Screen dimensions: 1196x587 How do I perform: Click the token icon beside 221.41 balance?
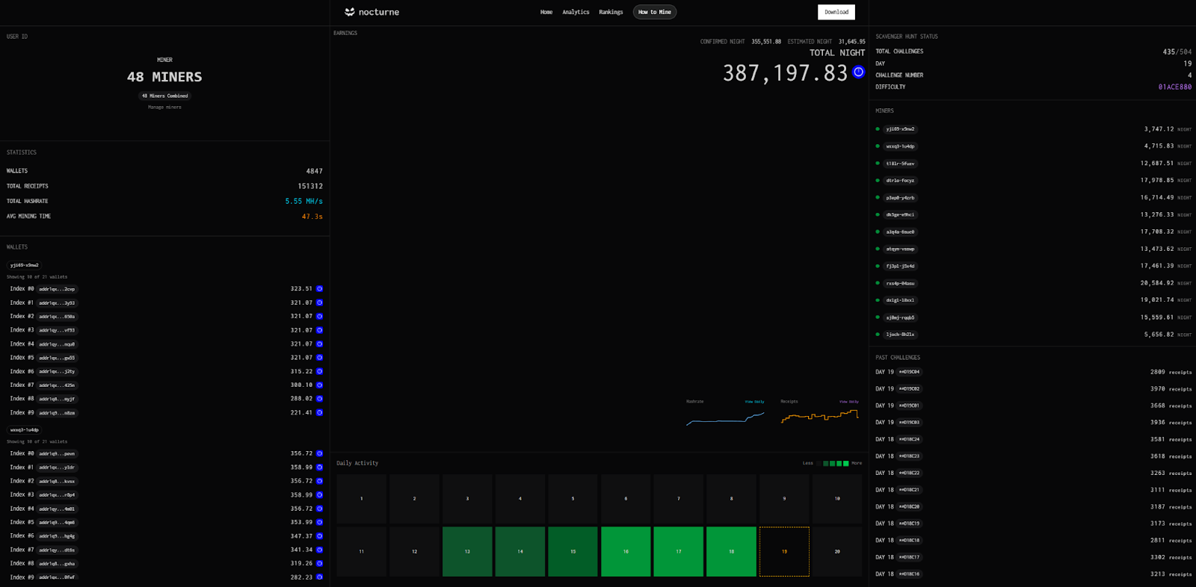[x=319, y=413]
